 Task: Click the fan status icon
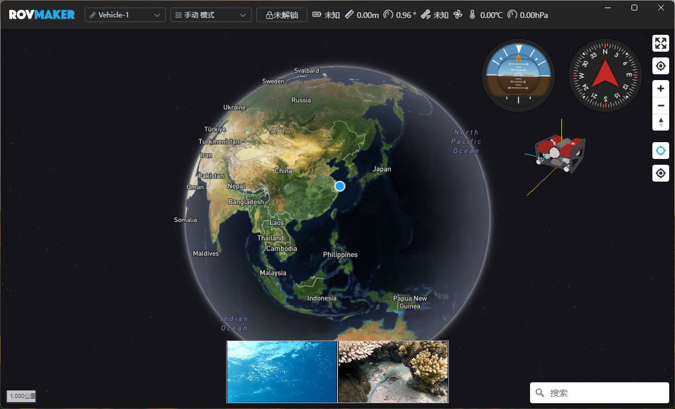[x=458, y=15]
